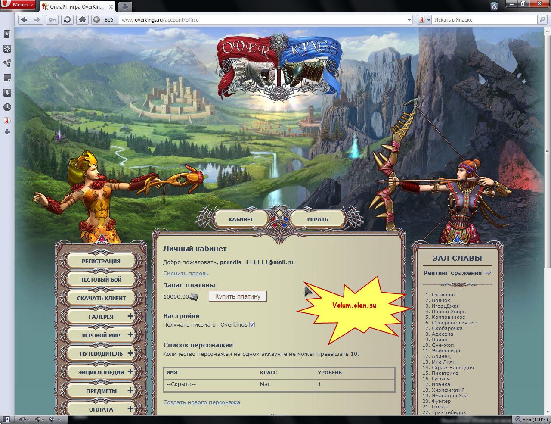Open СКАЧАТЬ КЛИЕНТ menu item
Screen dimensions: 551x424
click(x=101, y=298)
